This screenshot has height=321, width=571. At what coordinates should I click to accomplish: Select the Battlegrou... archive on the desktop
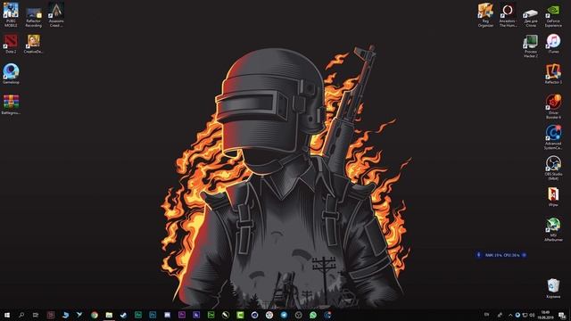[x=11, y=105]
